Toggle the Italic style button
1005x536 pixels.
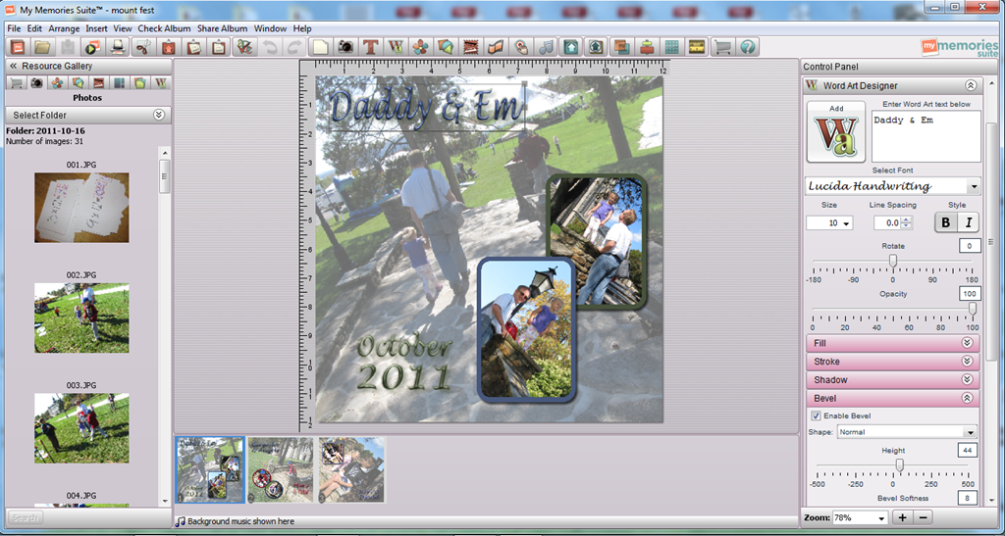[969, 222]
